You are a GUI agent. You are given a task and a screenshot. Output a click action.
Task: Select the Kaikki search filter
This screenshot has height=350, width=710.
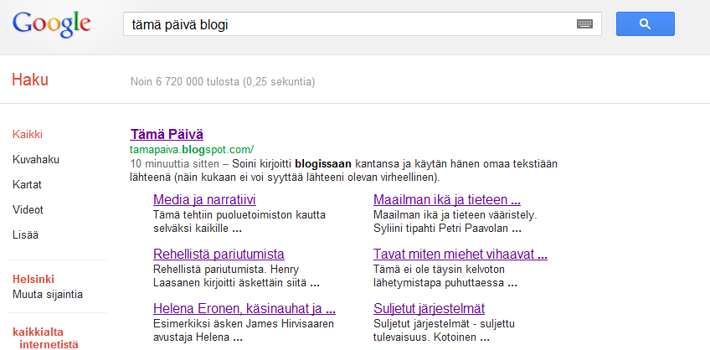(x=28, y=135)
